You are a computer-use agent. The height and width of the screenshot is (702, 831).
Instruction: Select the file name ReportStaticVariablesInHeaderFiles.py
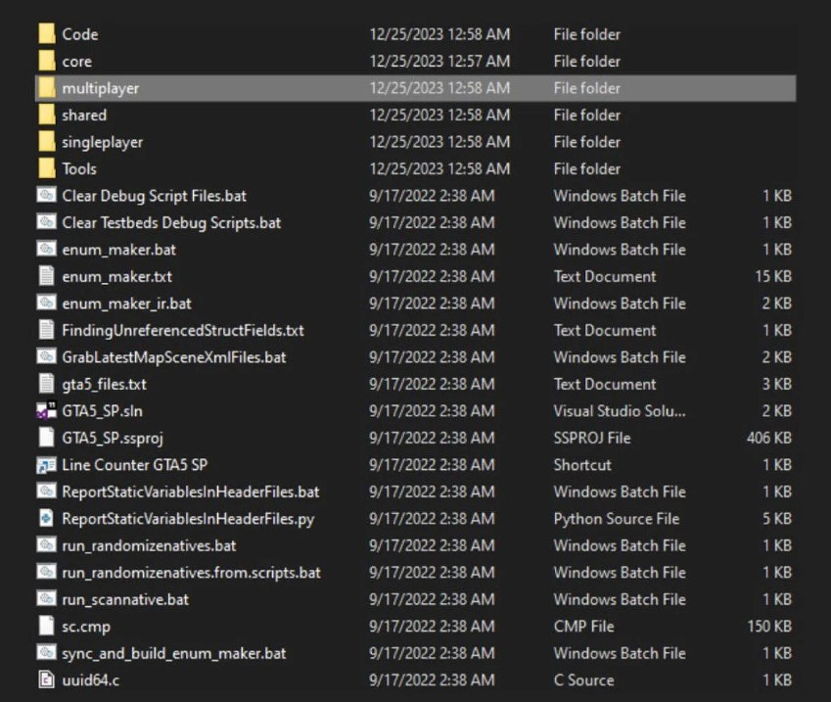point(188,519)
